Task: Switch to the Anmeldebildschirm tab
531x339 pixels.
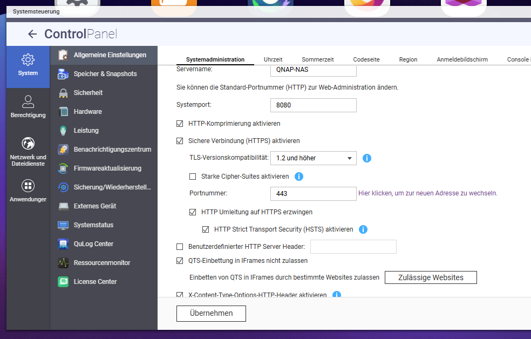Action: pos(462,59)
